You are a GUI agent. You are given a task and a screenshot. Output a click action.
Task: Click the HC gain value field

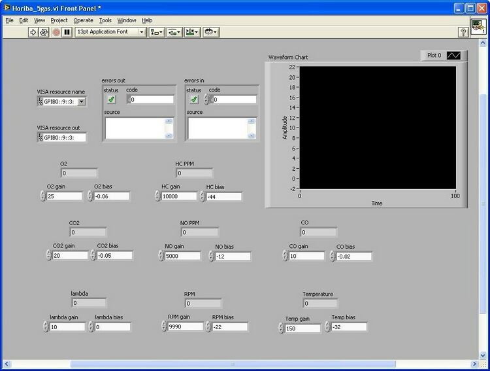179,196
